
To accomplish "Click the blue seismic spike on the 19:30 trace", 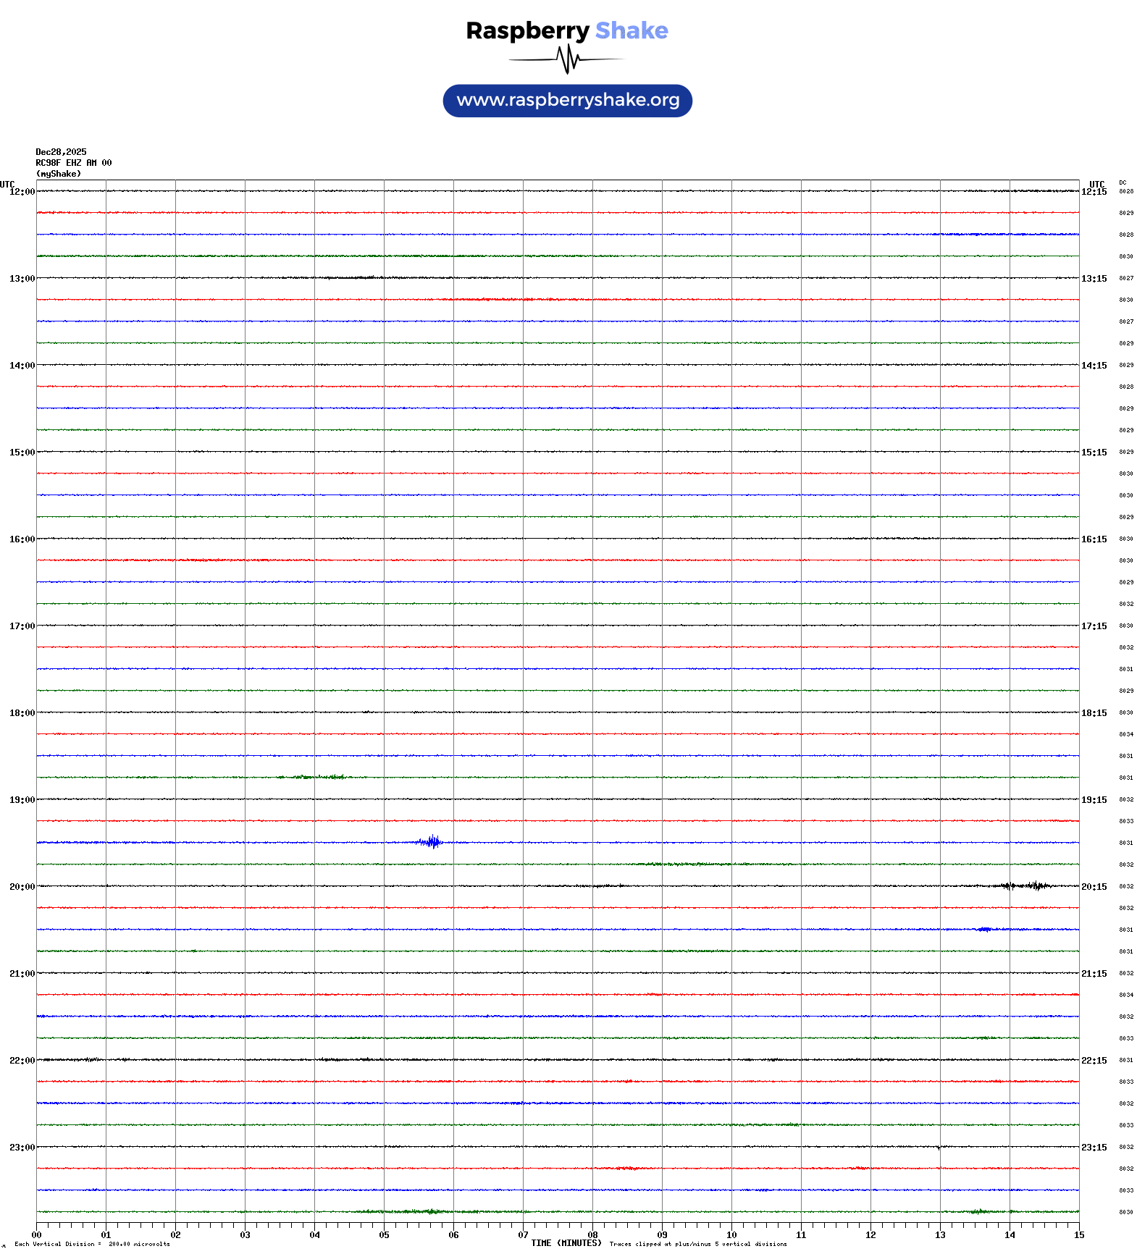I will (432, 841).
